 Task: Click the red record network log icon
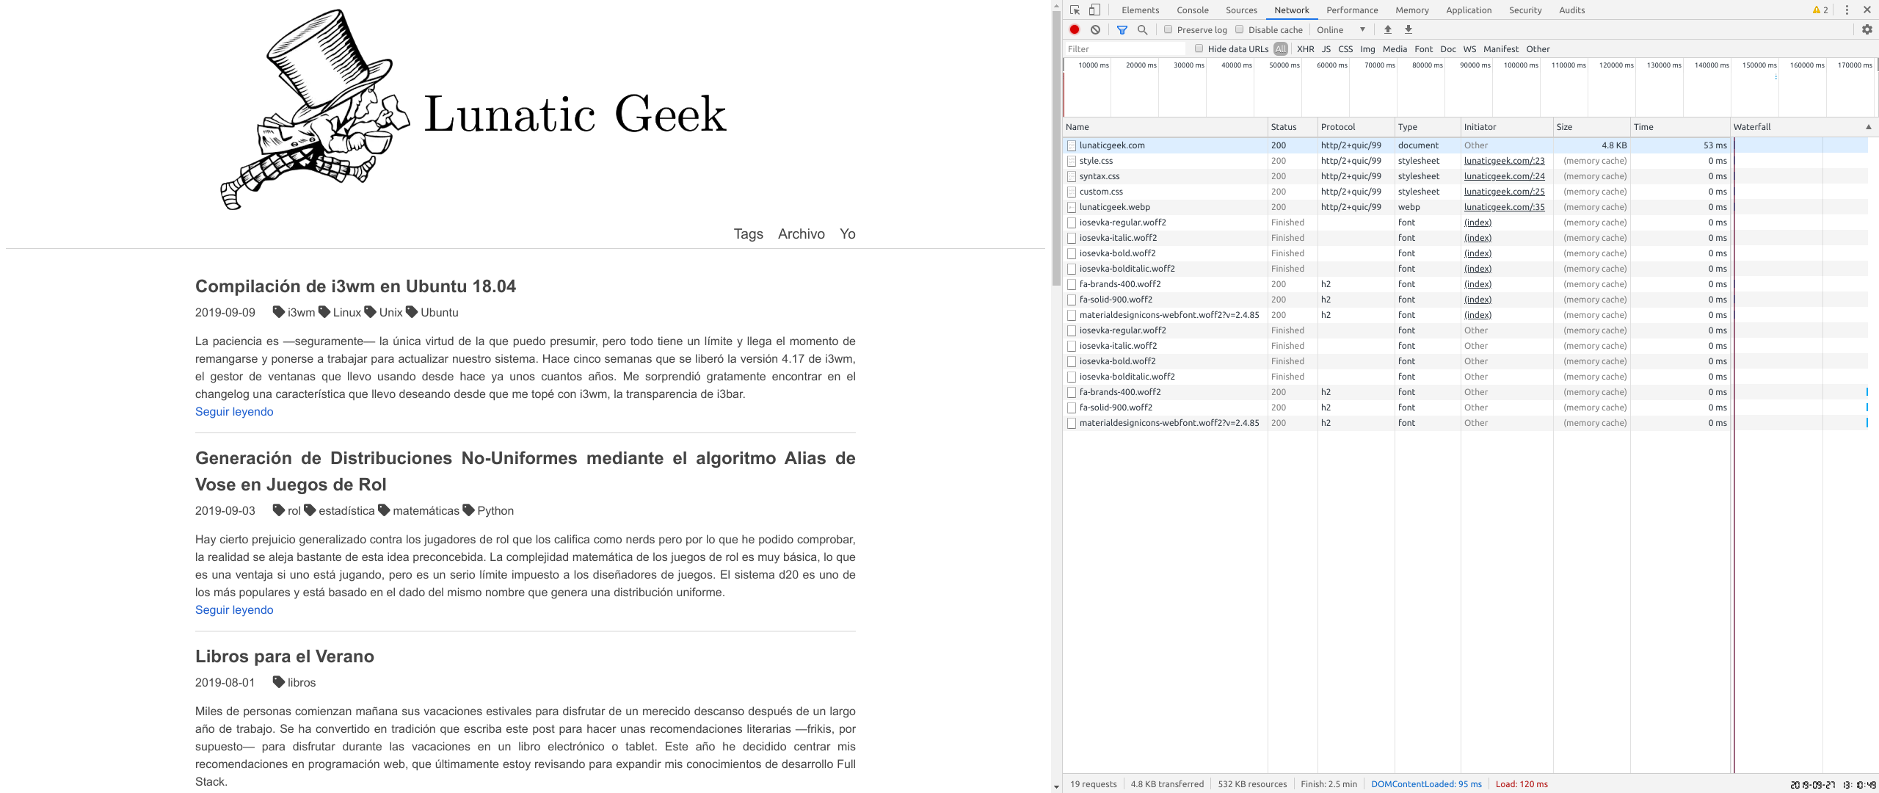pyautogui.click(x=1075, y=29)
